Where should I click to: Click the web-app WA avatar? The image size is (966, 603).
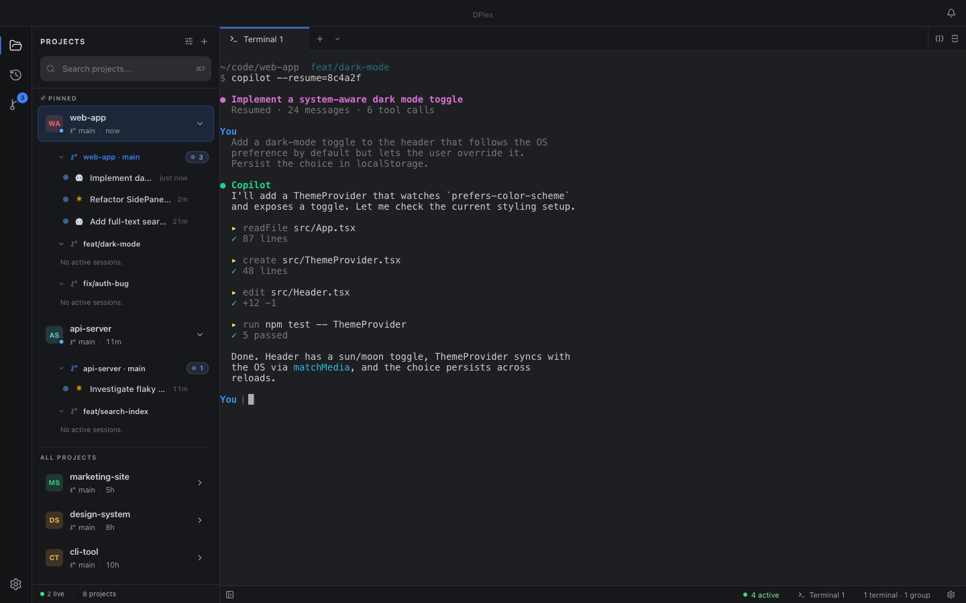(54, 123)
